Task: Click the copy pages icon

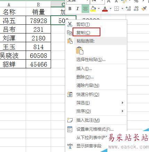Action: tap(70, 33)
